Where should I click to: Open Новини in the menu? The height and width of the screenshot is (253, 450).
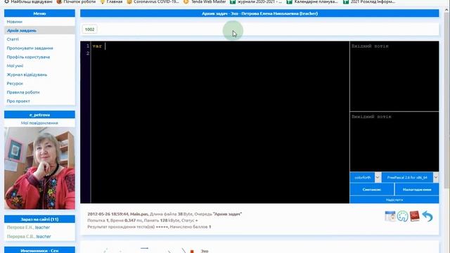pos(14,22)
